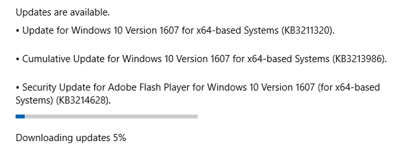
Task: Click the bullet before 'Security Update for Adobe'
Action: click(18, 88)
